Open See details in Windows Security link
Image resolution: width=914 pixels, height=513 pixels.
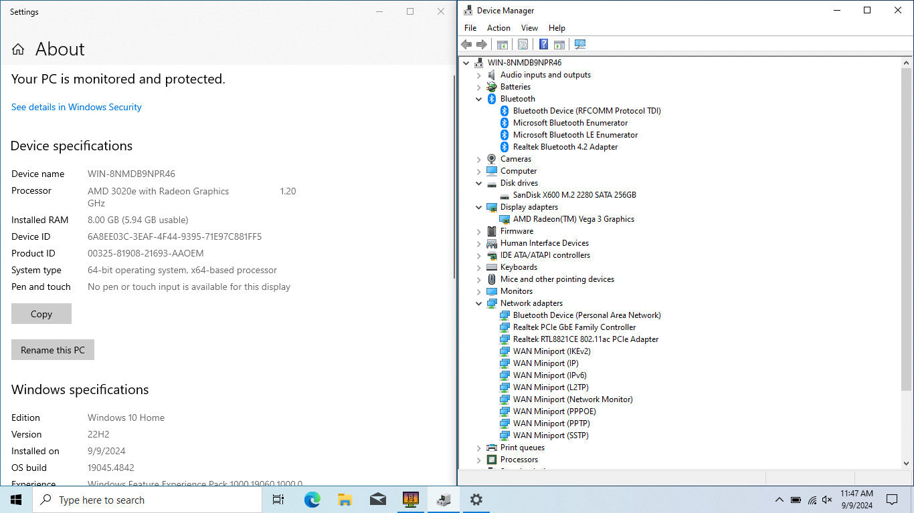pos(76,107)
